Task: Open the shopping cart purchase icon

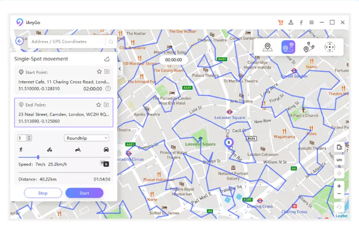Action: click(280, 22)
